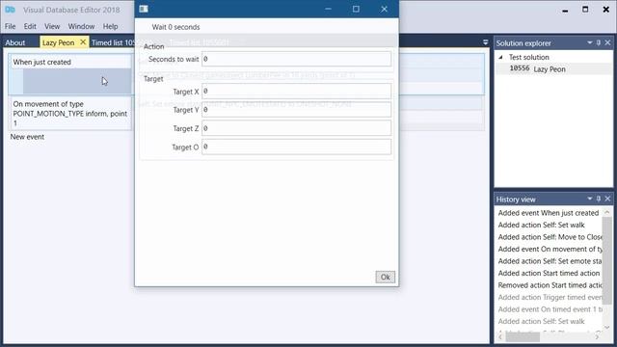
Task: Select history entry 'Added action Self: Move to Close'
Action: click(x=550, y=237)
